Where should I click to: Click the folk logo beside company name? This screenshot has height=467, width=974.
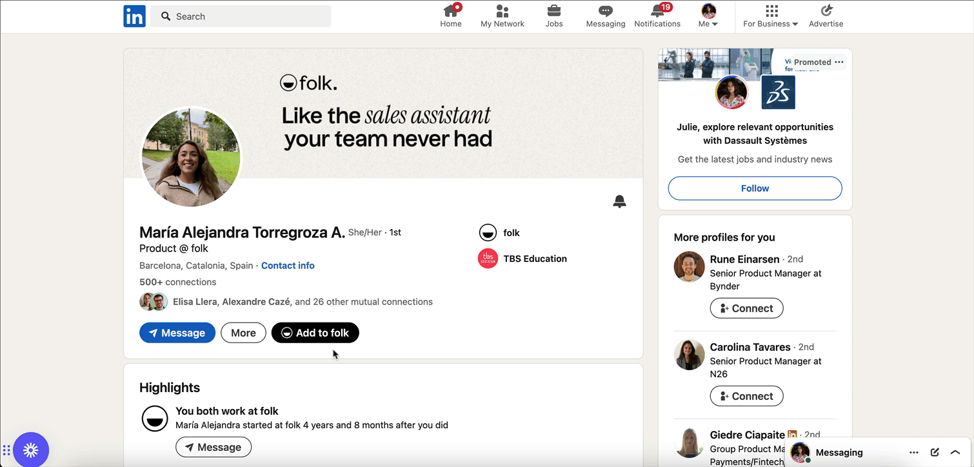click(x=488, y=233)
